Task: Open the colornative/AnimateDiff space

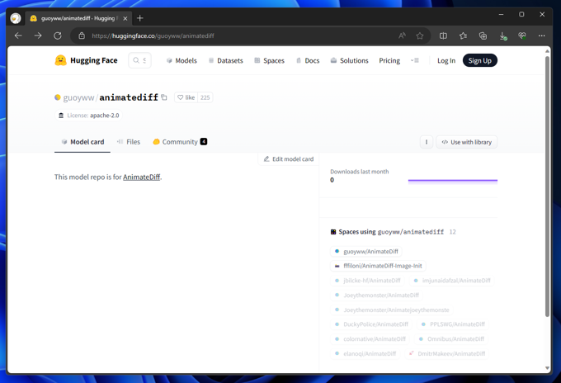Action: 370,339
